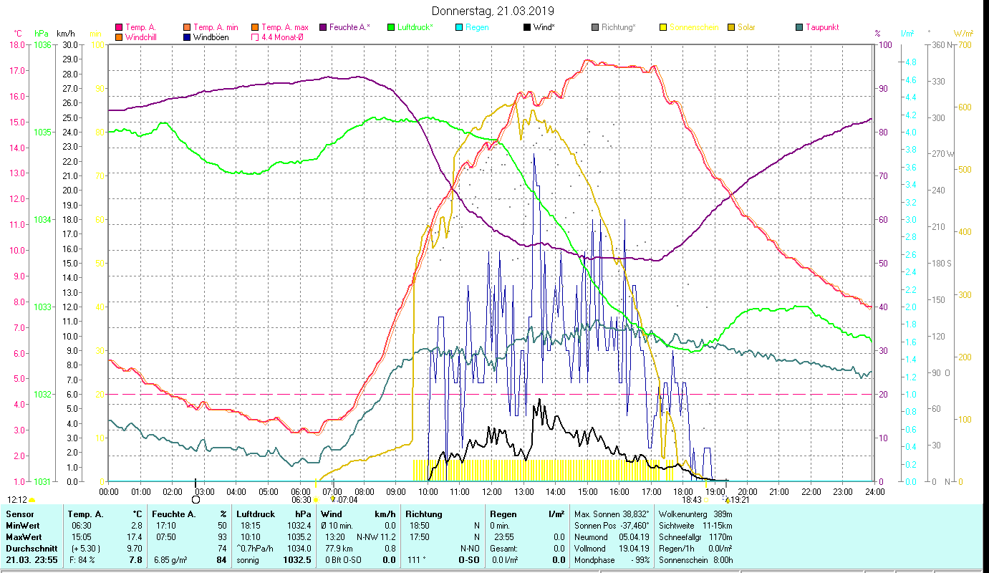This screenshot has height=573, width=989.
Task: Click the pink Temp. A. legend swatch
Action: (x=119, y=27)
